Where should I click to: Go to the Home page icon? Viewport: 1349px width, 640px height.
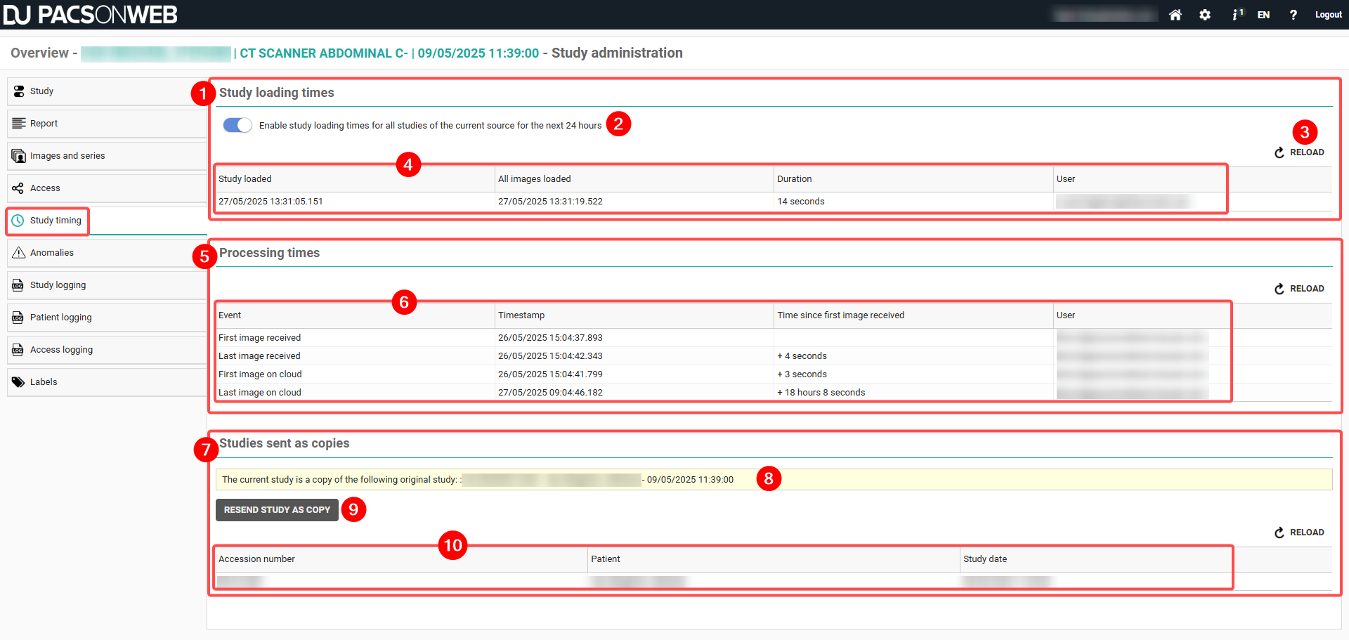pyautogui.click(x=1175, y=15)
